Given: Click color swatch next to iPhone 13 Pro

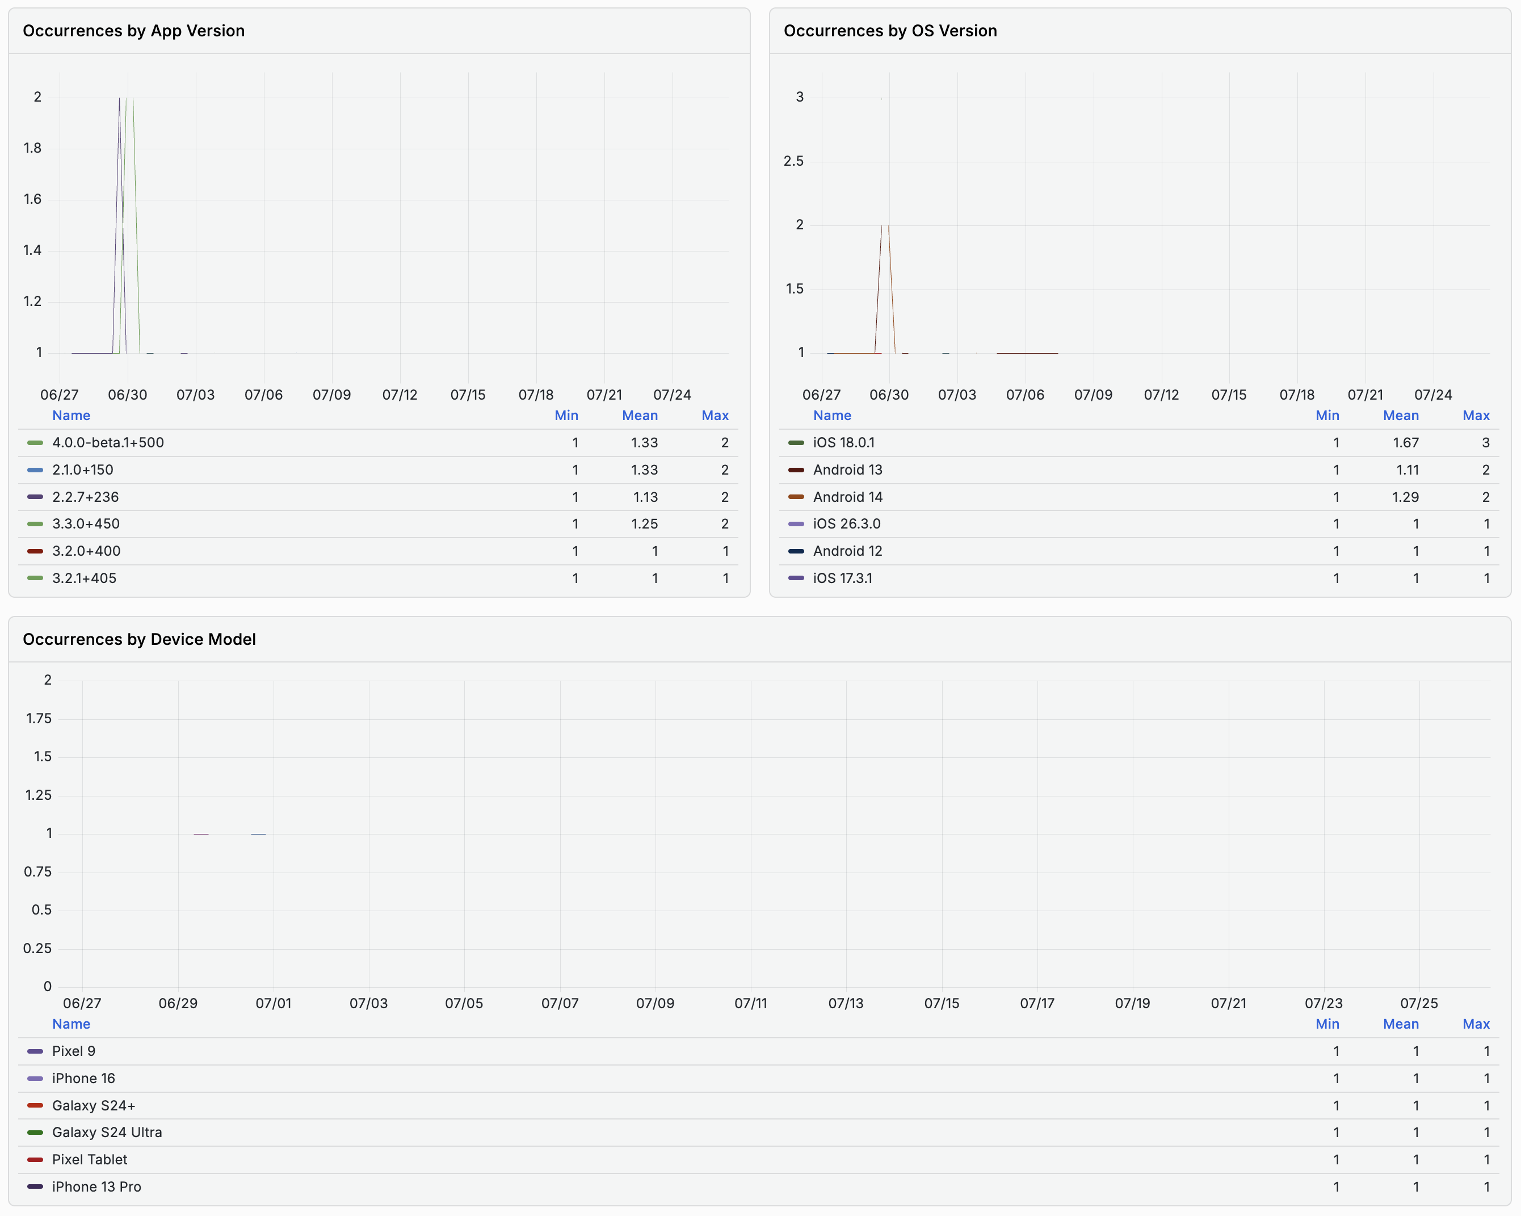Looking at the screenshot, I should (x=35, y=1187).
